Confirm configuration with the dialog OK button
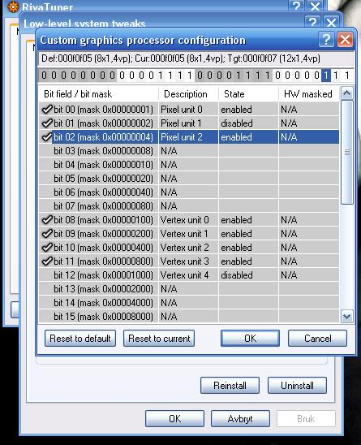361x445 pixels. click(x=250, y=339)
